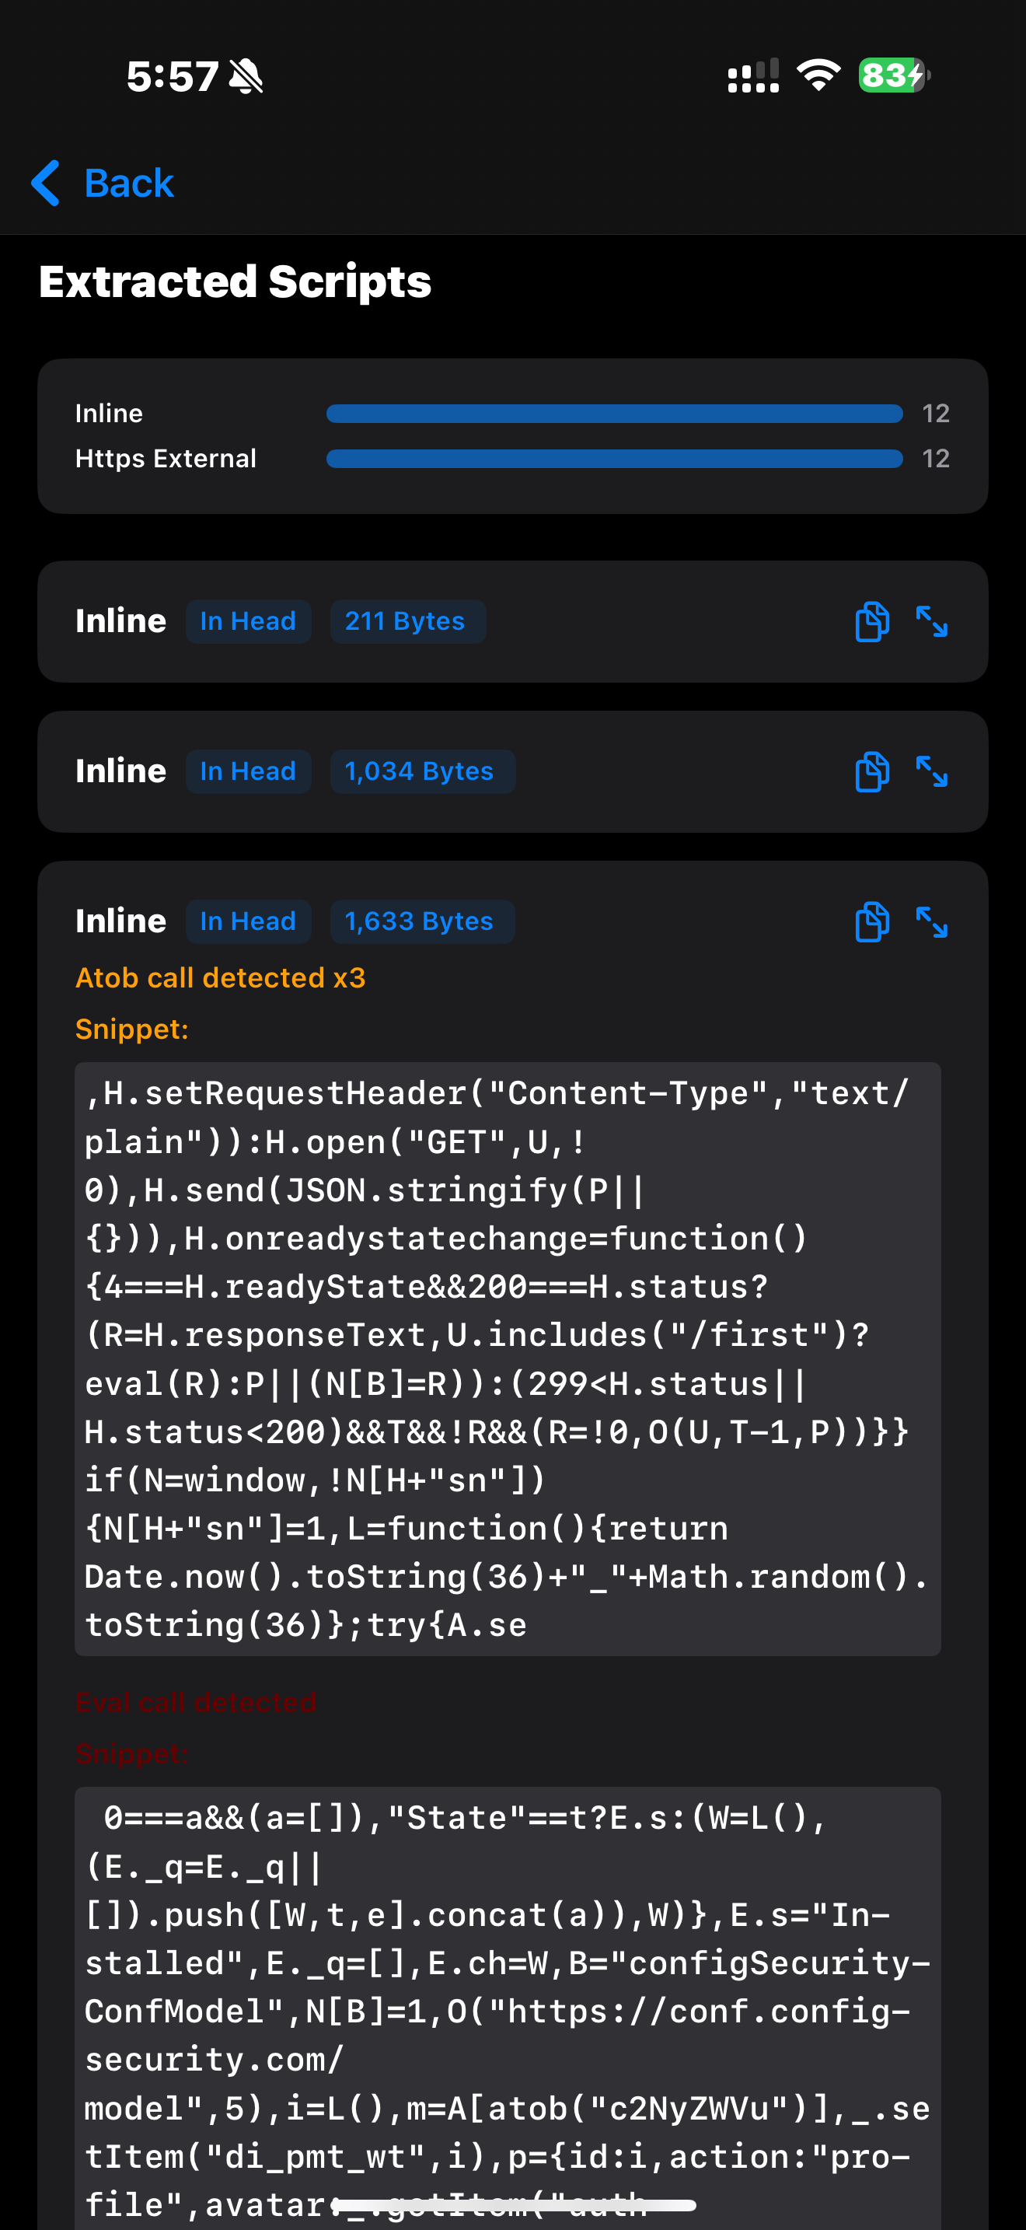Image resolution: width=1026 pixels, height=2230 pixels.
Task: Expand the 1,034 Bytes inline script
Action: tap(932, 771)
